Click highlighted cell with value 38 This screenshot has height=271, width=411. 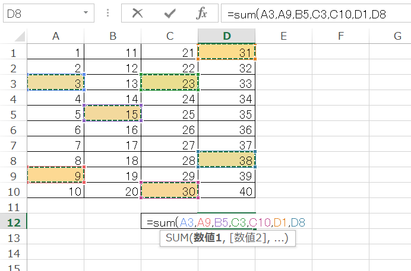point(227,160)
